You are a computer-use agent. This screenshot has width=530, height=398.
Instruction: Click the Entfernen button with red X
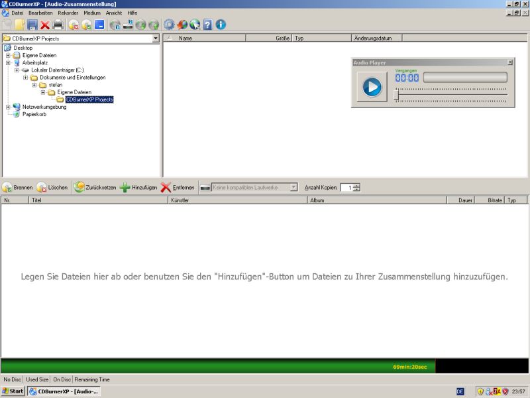(x=178, y=188)
